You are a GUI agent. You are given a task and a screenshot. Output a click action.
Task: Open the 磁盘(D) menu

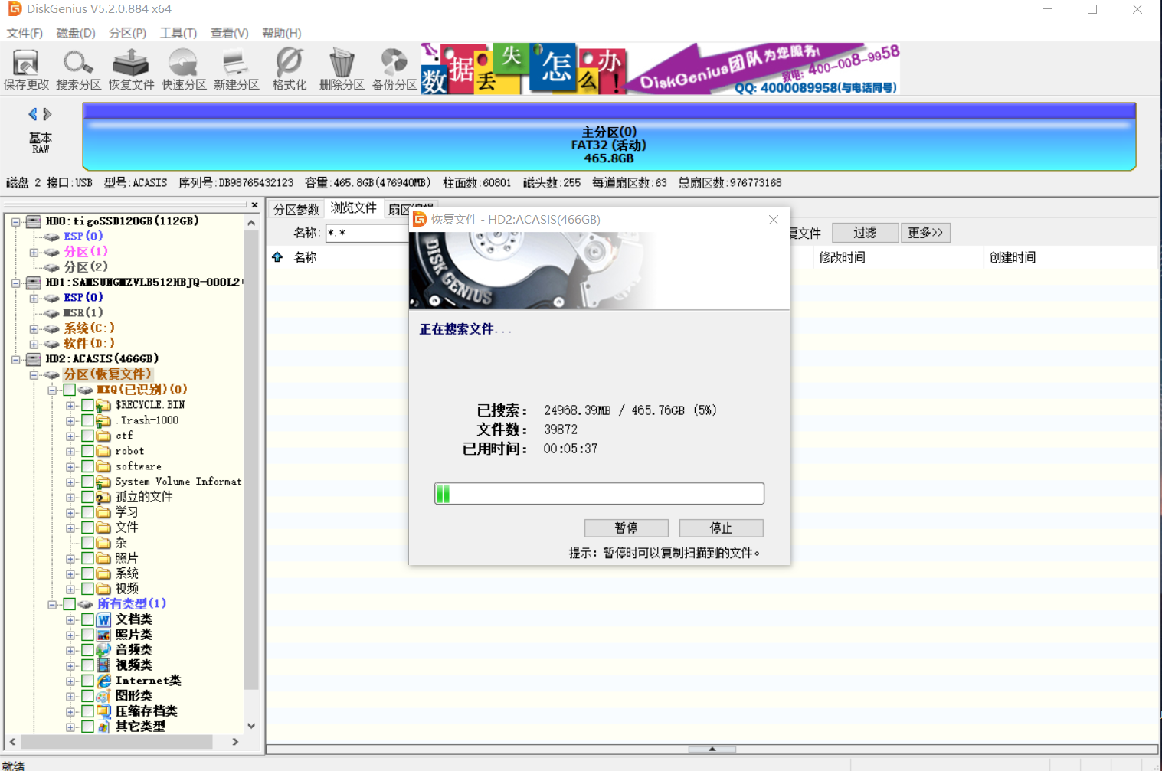click(x=76, y=33)
